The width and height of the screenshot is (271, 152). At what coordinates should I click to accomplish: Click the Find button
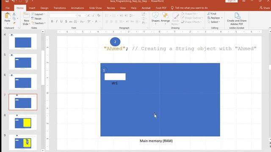[212, 14]
